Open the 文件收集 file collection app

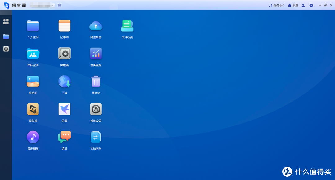[127, 26]
